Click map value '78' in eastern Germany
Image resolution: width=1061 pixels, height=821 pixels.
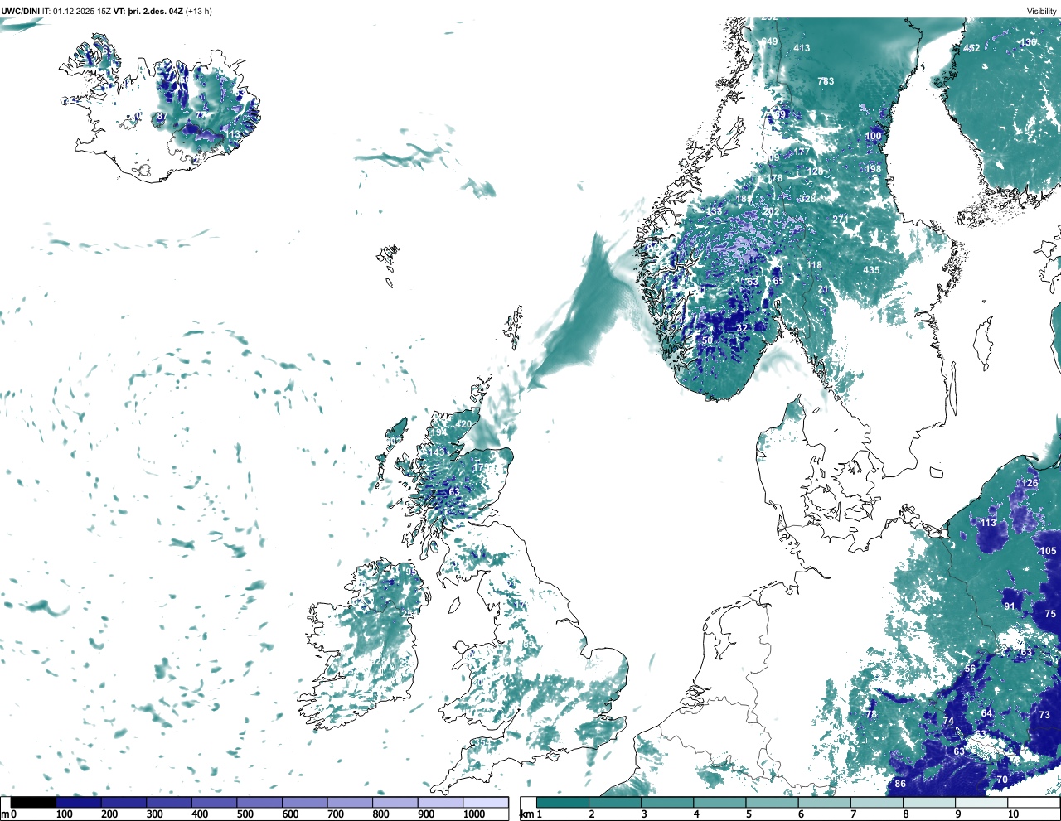871,714
